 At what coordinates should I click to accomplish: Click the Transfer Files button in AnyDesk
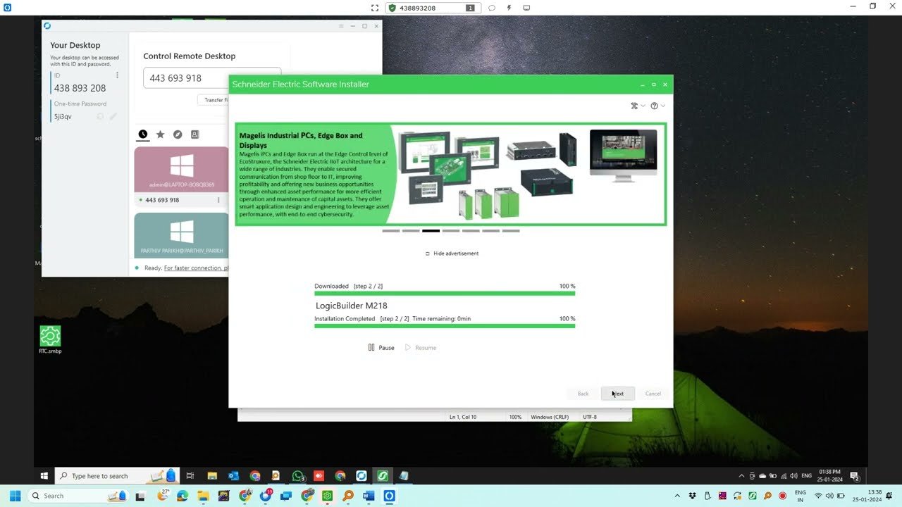coord(214,100)
